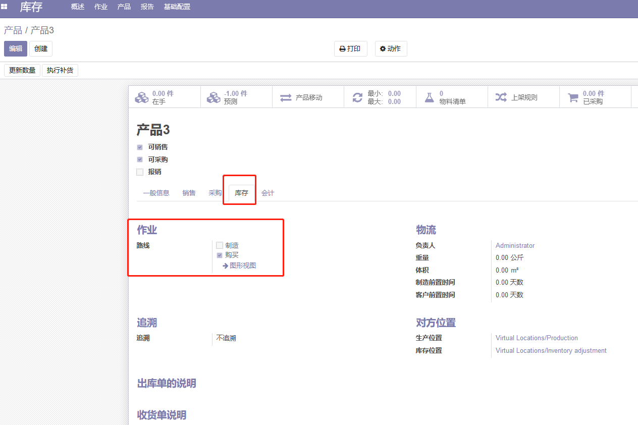This screenshot has height=425, width=638.
Task: Open bill of materials flask icon
Action: click(429, 97)
